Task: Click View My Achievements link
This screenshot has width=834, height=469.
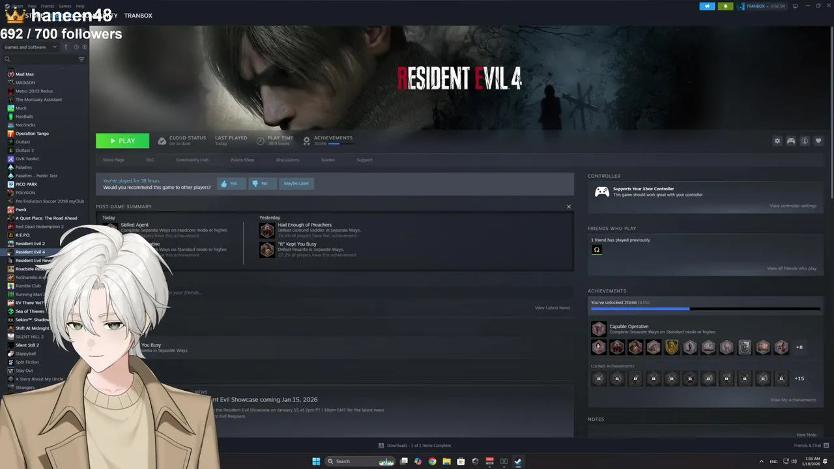Action: tap(793, 400)
